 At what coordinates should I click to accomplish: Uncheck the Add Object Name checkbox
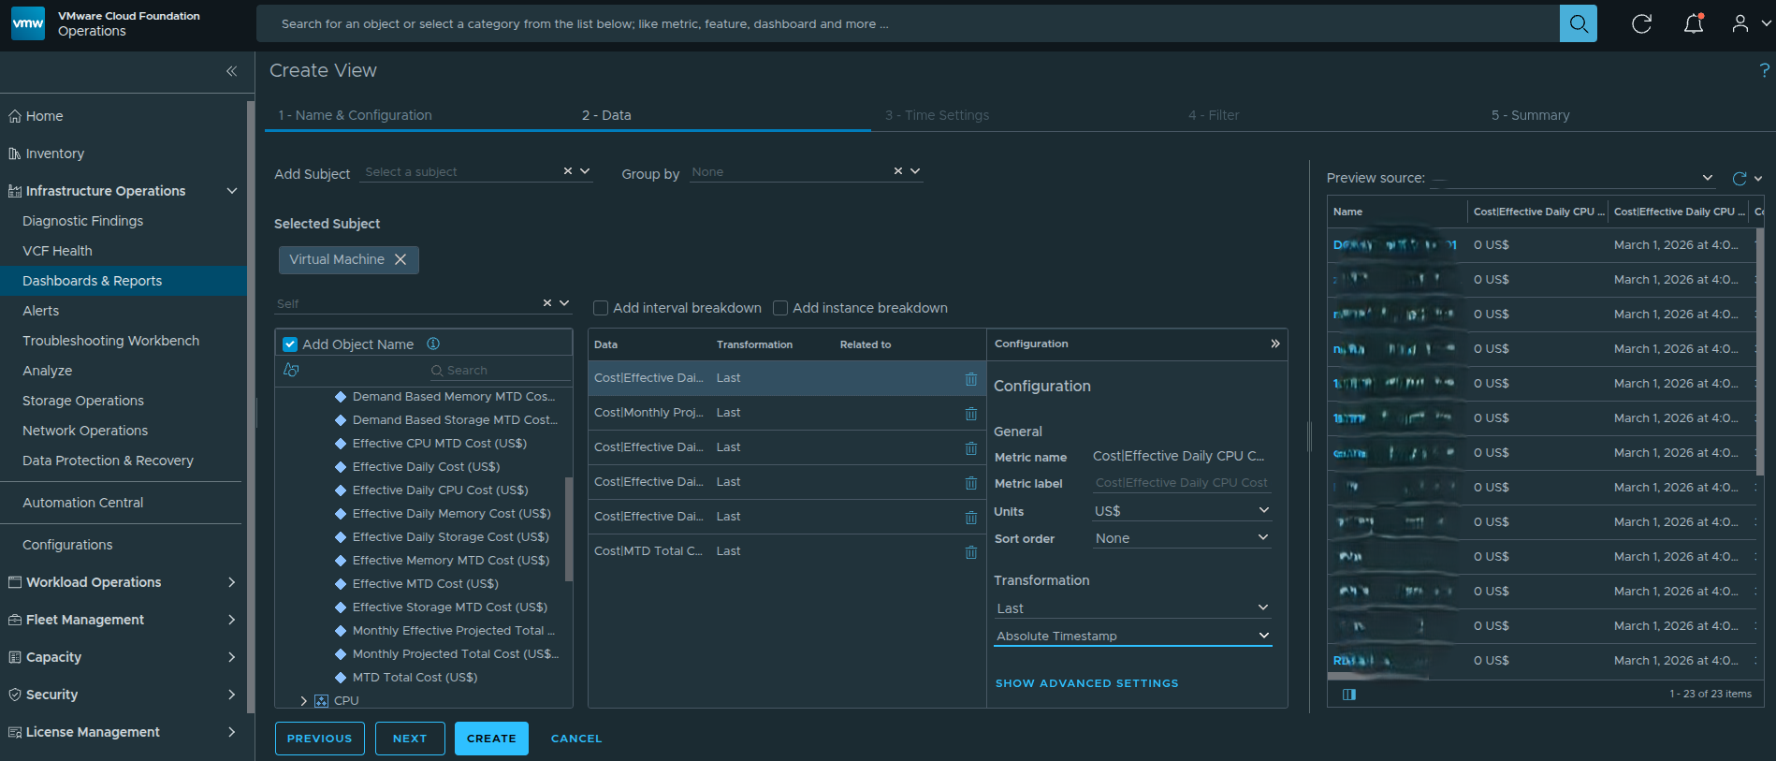(x=290, y=344)
